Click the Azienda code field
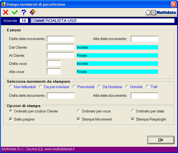The image size is (178, 153). tap(24, 21)
